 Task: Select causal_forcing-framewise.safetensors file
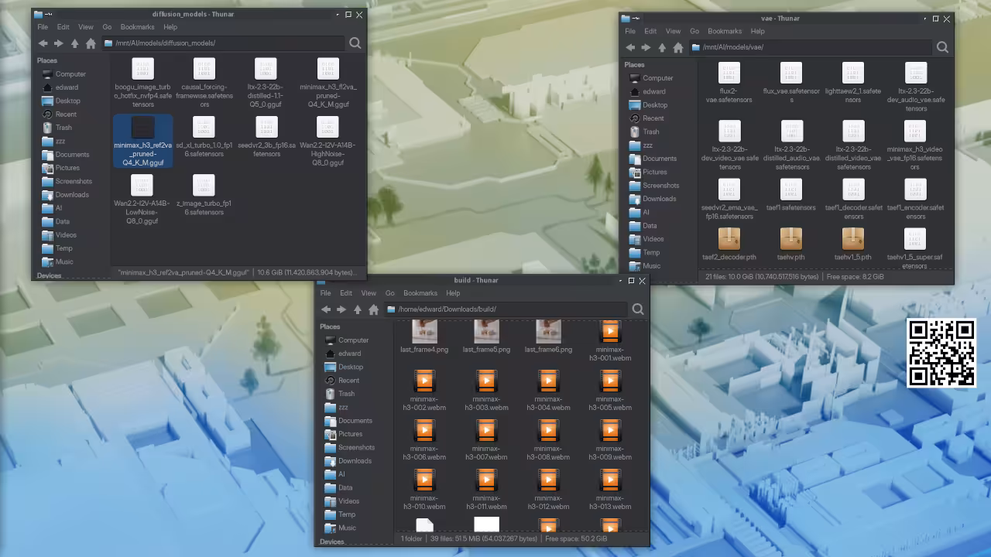pyautogui.click(x=204, y=84)
